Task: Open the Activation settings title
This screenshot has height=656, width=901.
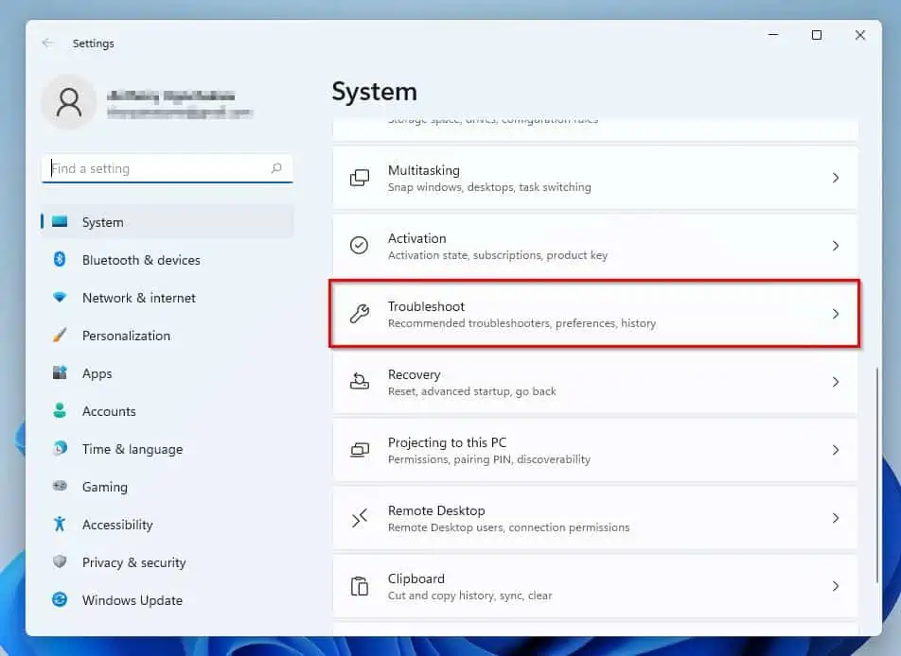Action: (416, 238)
